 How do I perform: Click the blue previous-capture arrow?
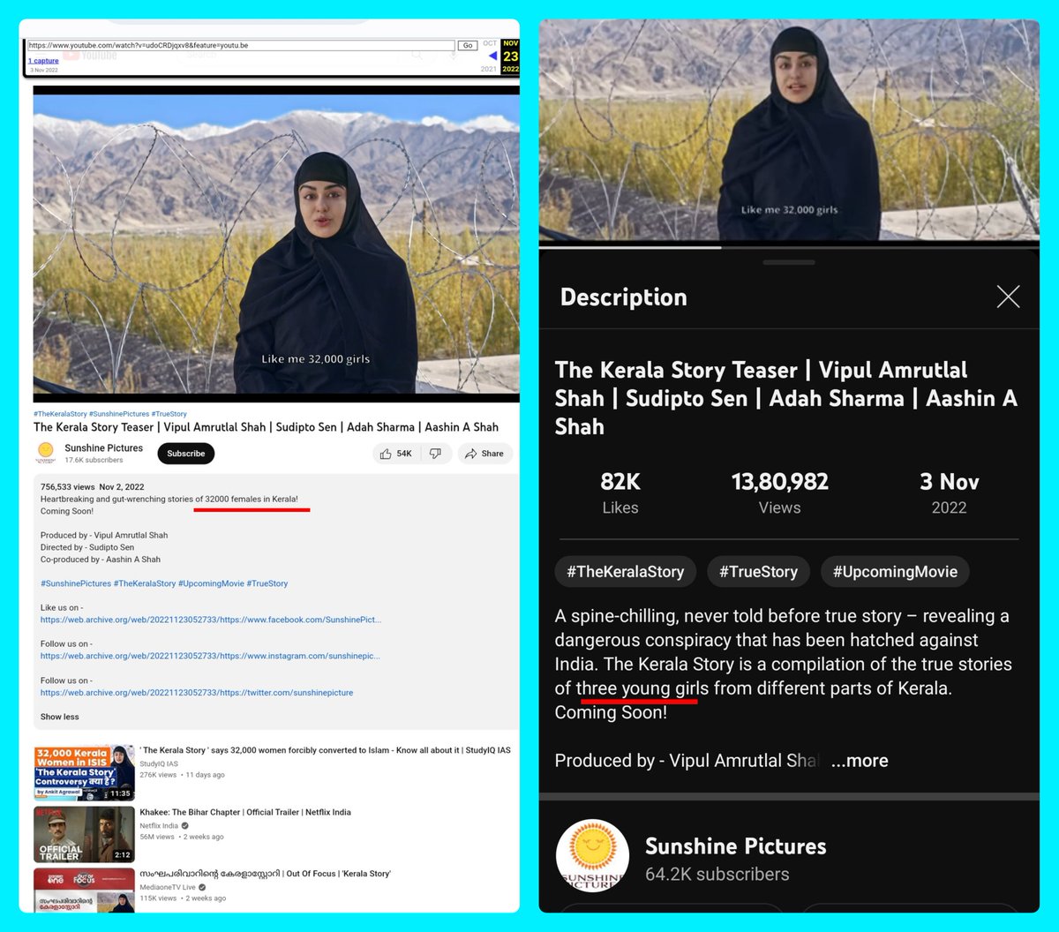coord(492,56)
